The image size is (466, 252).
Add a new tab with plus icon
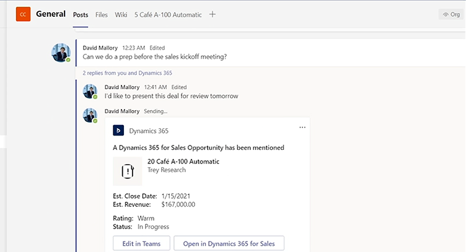click(x=212, y=14)
